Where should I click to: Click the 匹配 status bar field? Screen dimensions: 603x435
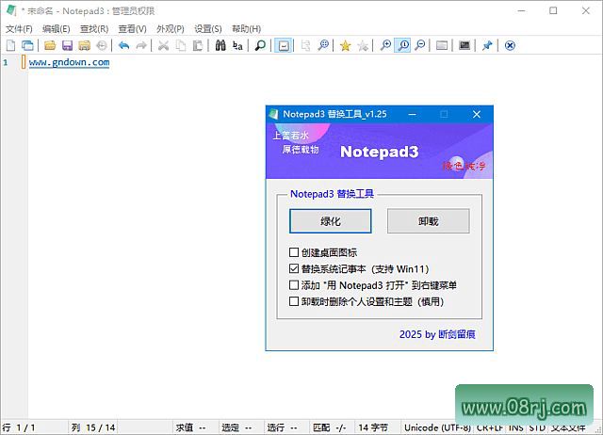pyautogui.click(x=332, y=427)
